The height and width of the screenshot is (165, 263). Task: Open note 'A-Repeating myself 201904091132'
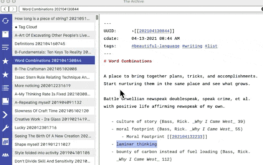coord(53,102)
